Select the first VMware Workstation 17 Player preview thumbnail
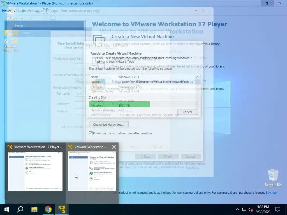 pos(35,171)
